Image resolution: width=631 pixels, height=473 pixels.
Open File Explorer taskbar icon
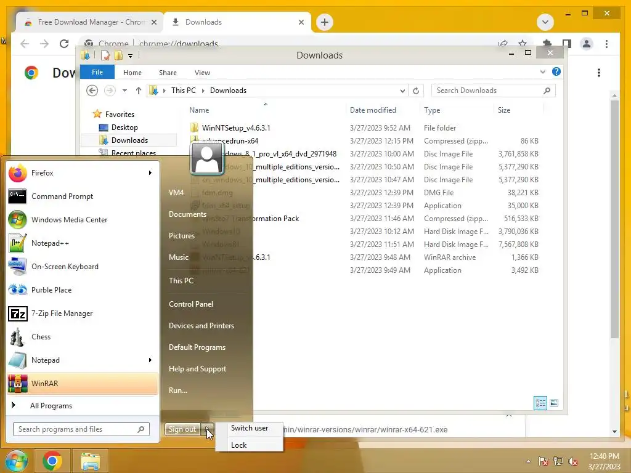tap(90, 461)
